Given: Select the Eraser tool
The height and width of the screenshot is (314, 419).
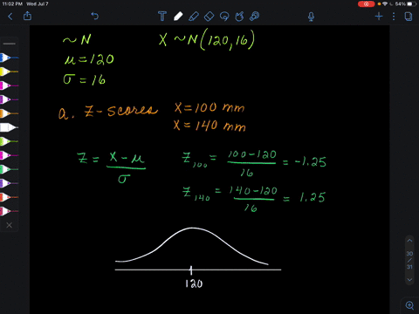Looking at the screenshot, I should click(x=209, y=17).
